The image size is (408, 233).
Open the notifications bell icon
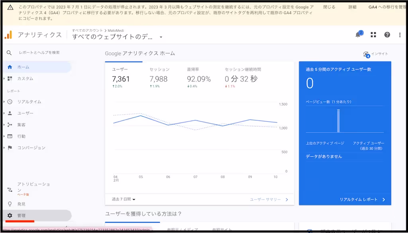pyautogui.click(x=359, y=35)
